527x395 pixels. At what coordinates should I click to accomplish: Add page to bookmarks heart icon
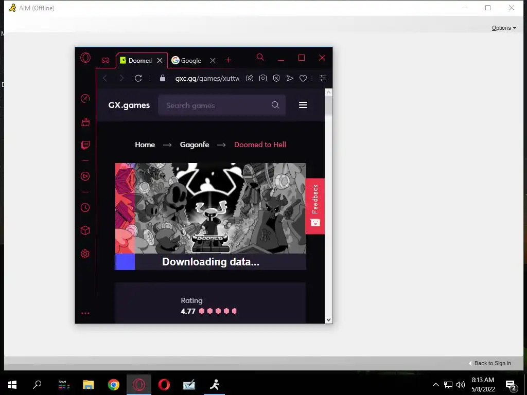[x=303, y=78]
